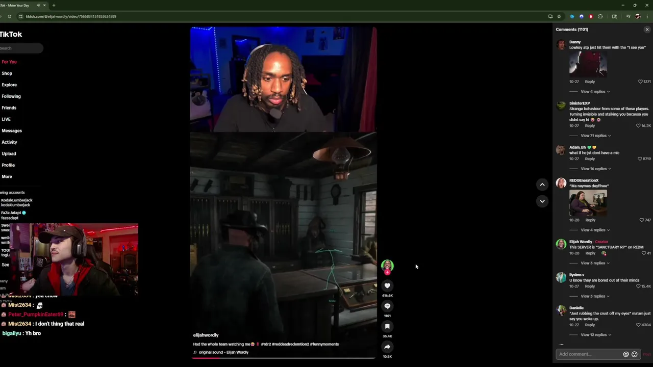
Task: View image attached to Danny's comment
Action: [588, 64]
